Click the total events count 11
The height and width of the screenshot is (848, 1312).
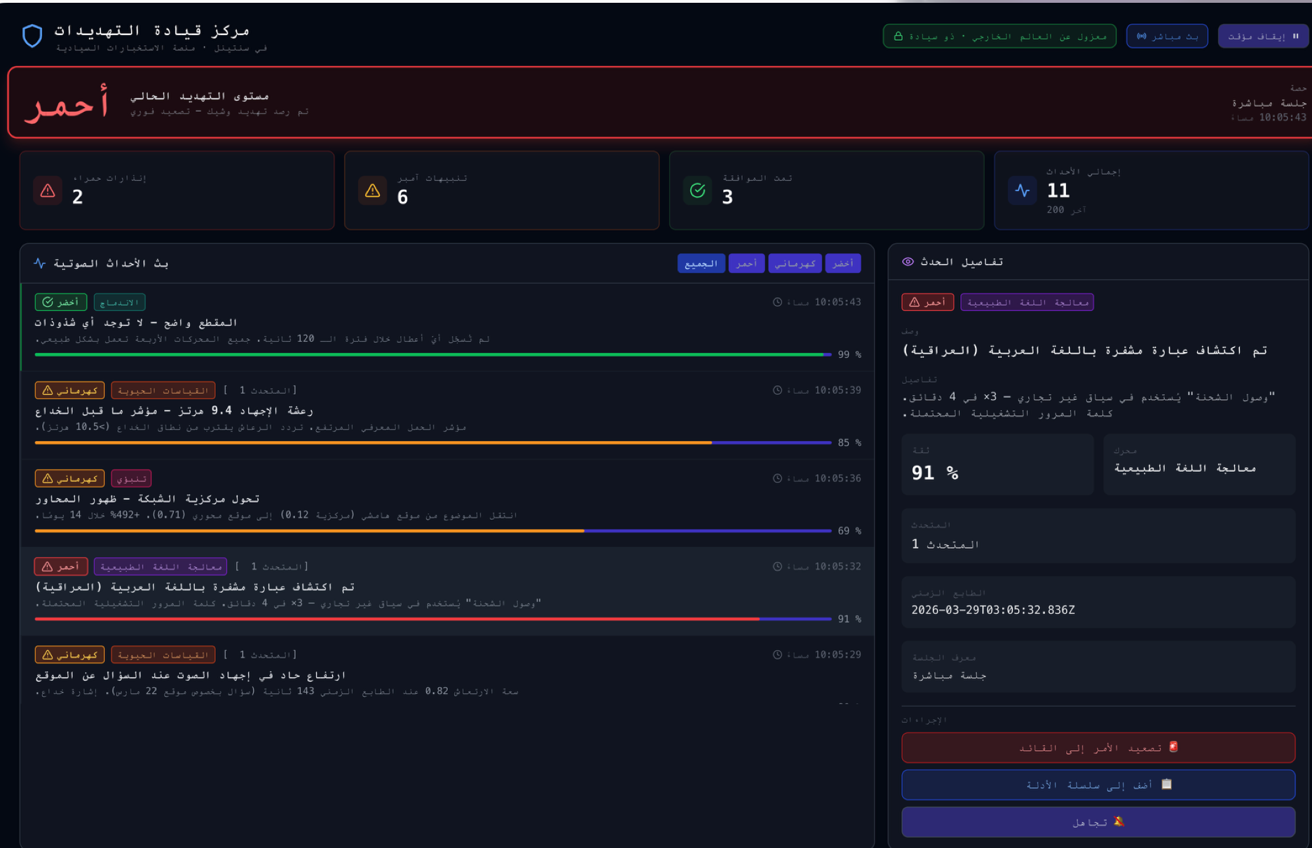coord(1058,190)
